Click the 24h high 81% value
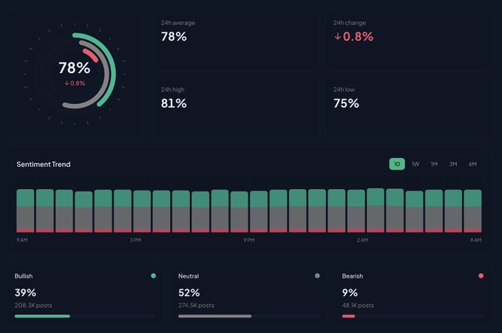502x333 pixels. (174, 103)
